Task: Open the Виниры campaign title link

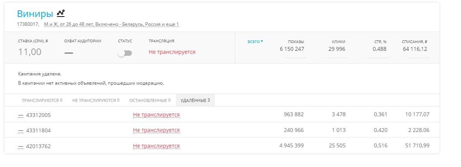Action: [35, 13]
